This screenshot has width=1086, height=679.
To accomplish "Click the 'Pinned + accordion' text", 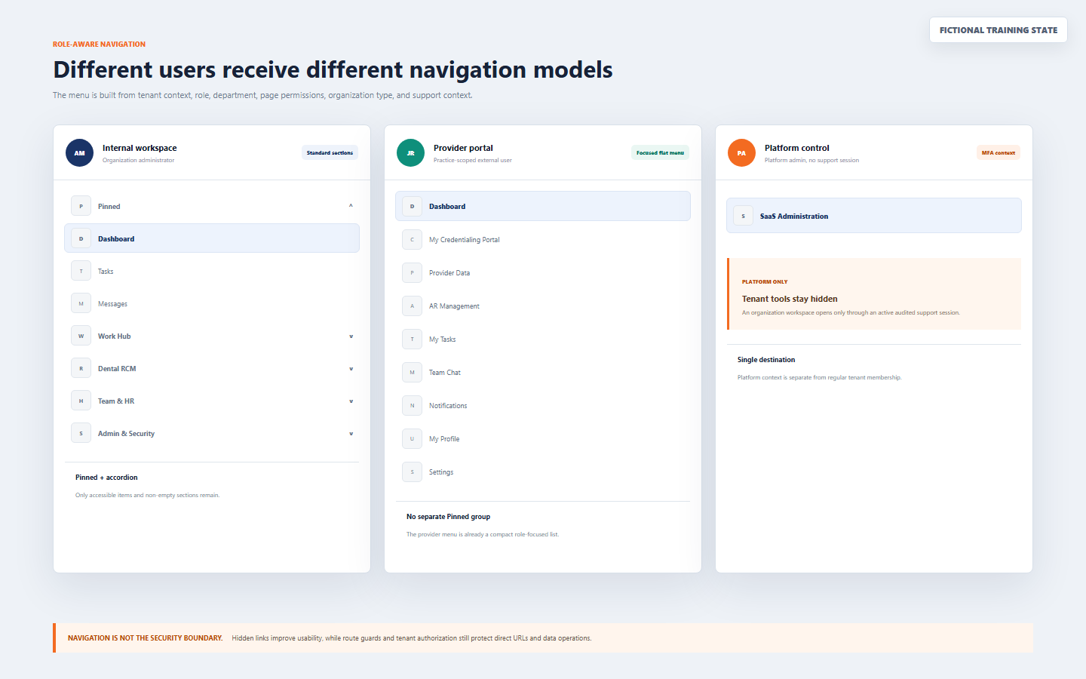I will (x=106, y=478).
